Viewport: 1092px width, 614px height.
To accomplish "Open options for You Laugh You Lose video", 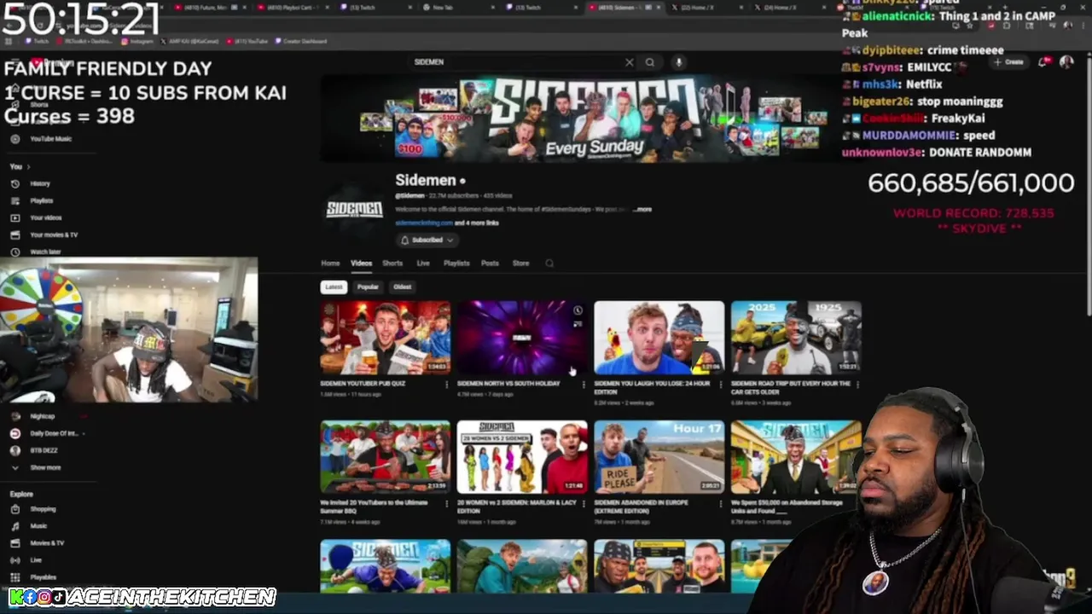I will click(x=720, y=385).
